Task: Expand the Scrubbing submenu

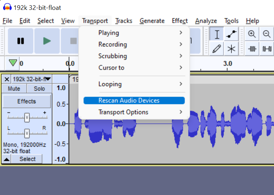Action: pyautogui.click(x=134, y=56)
